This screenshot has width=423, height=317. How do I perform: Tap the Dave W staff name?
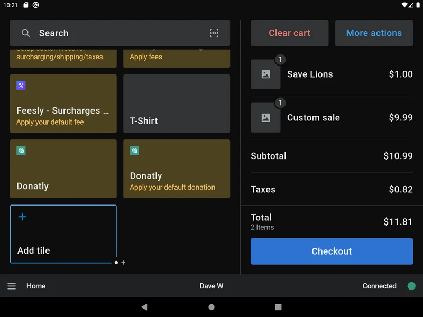(x=212, y=286)
